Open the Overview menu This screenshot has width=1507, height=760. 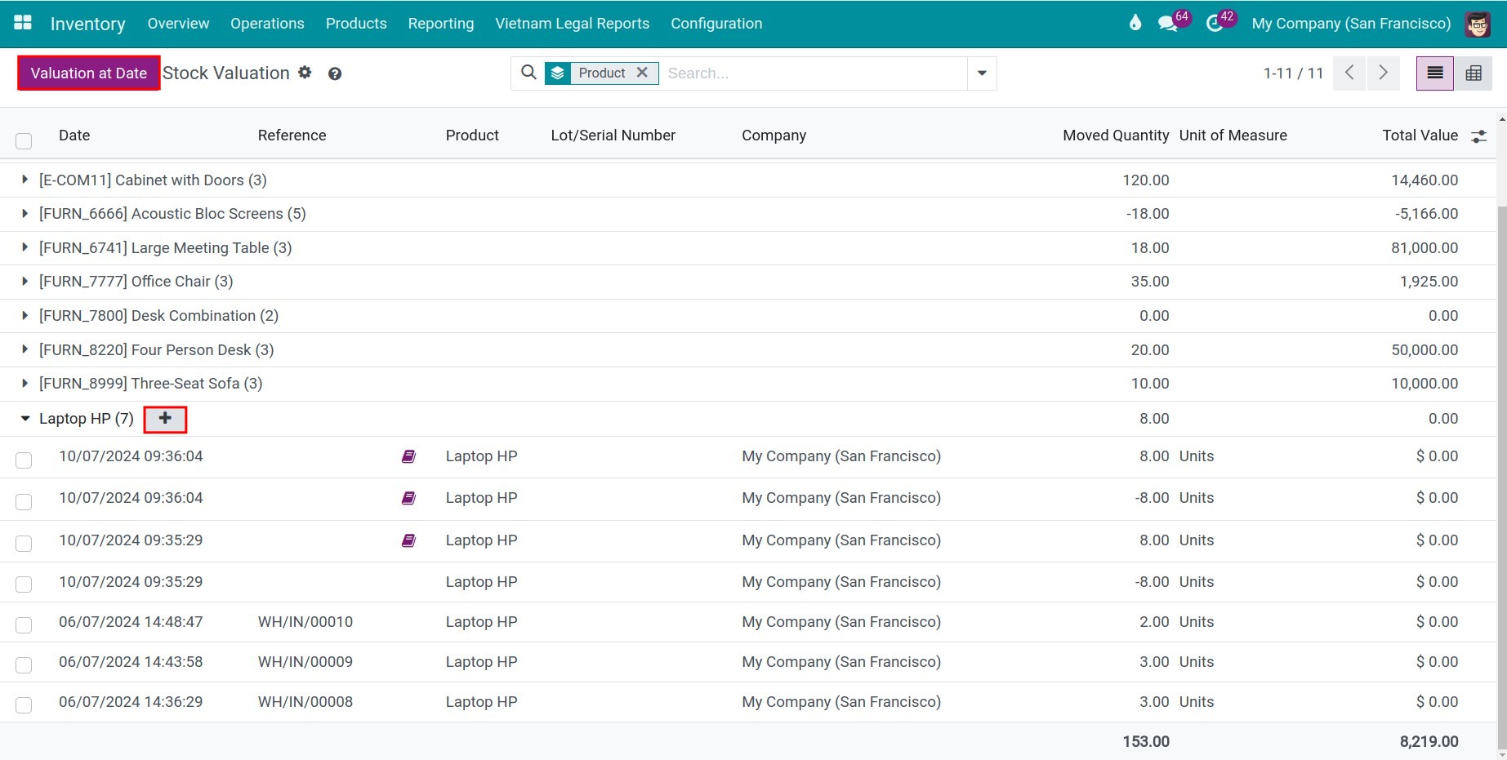pyautogui.click(x=178, y=24)
